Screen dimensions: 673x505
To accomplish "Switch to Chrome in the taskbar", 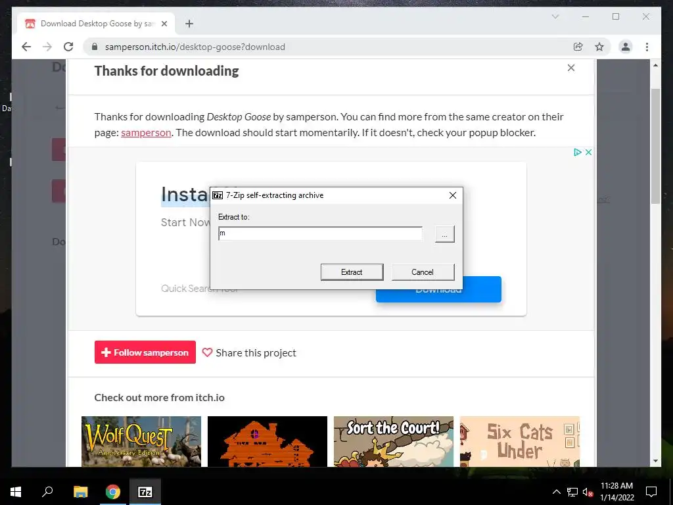I will (x=113, y=492).
